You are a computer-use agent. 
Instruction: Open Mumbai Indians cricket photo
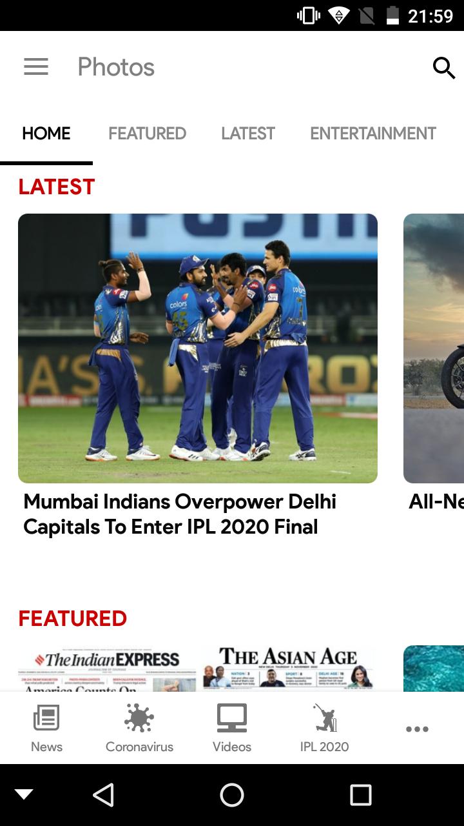198,348
